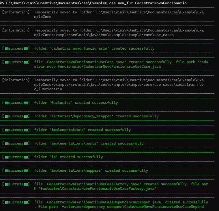
Task: Click "folder 'io' created successfully" line
Action: point(69,157)
